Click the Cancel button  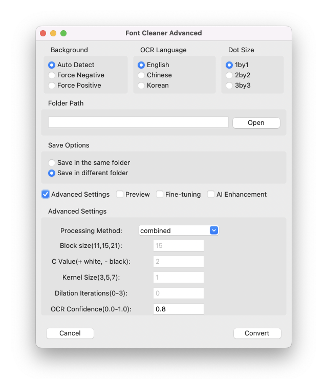tap(70, 333)
